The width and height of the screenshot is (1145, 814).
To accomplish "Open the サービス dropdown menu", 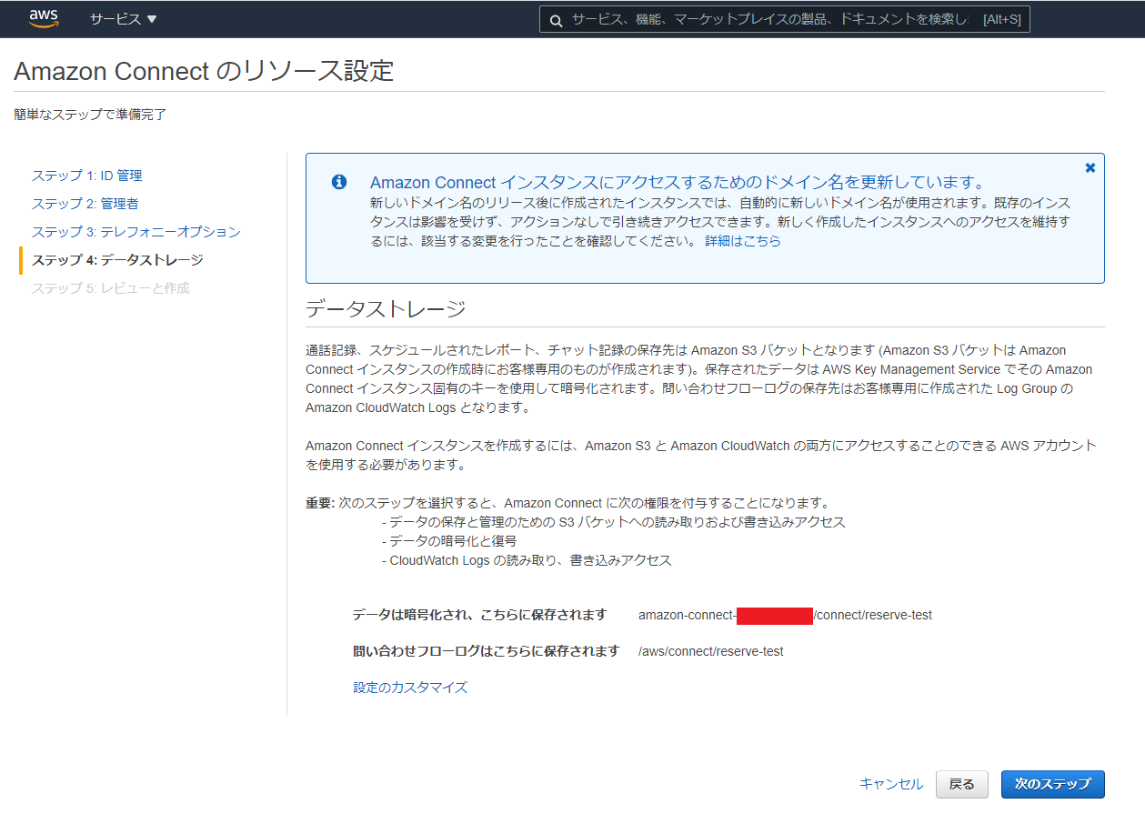I will click(123, 19).
